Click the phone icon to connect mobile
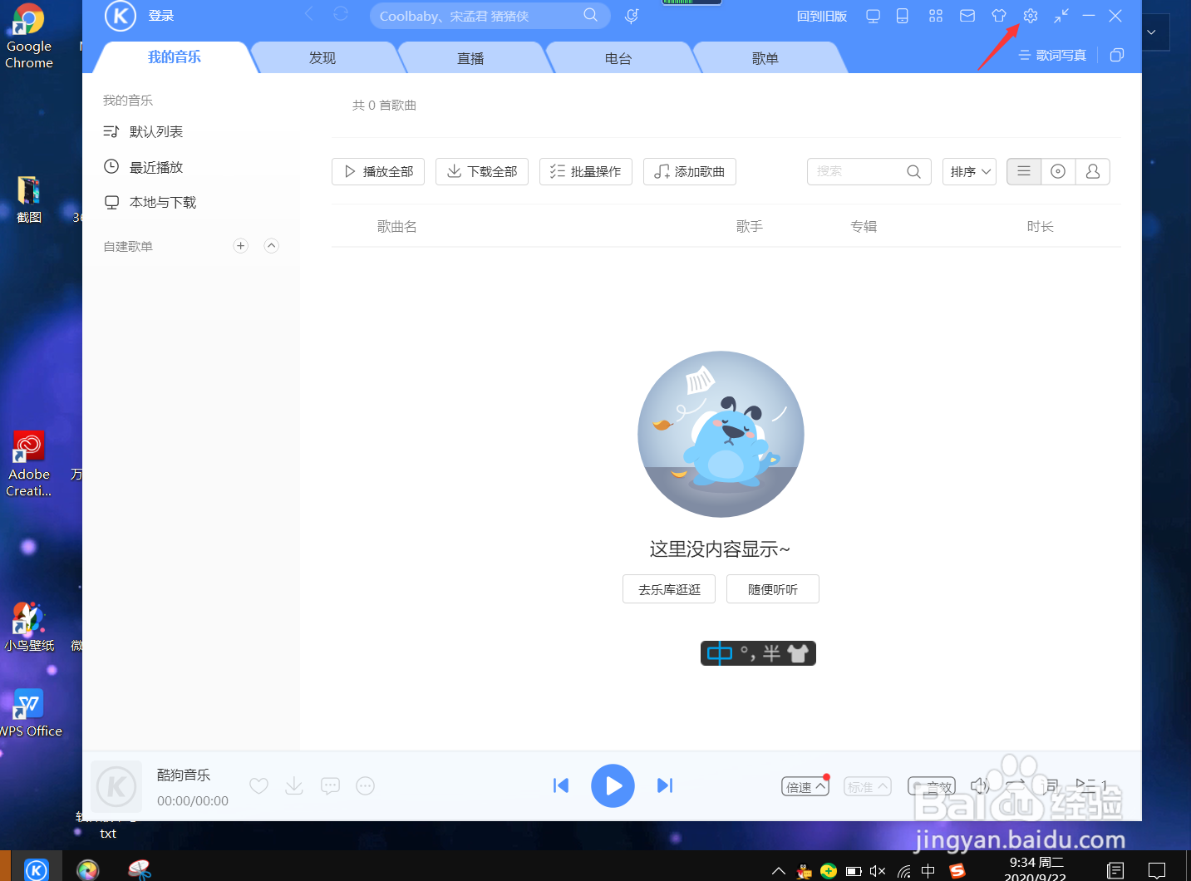 pos(903,15)
